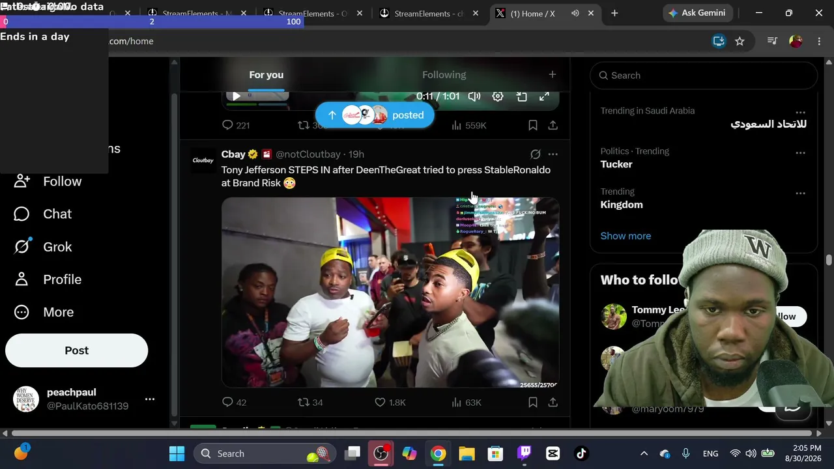Viewport: 834px width, 469px height.
Task: Repost the Cbay post with 34 reposts
Action: (x=310, y=403)
